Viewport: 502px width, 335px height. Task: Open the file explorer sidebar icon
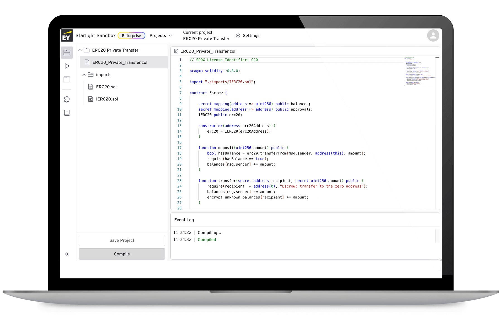tap(67, 52)
